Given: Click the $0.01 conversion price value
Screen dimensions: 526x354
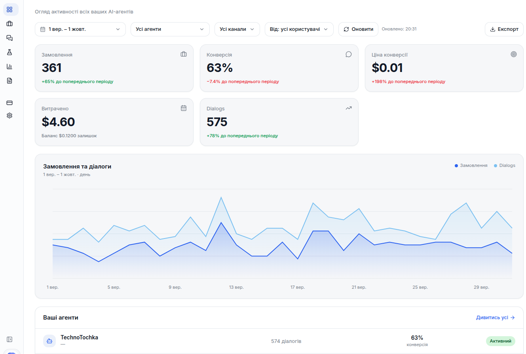Looking at the screenshot, I should tap(387, 68).
